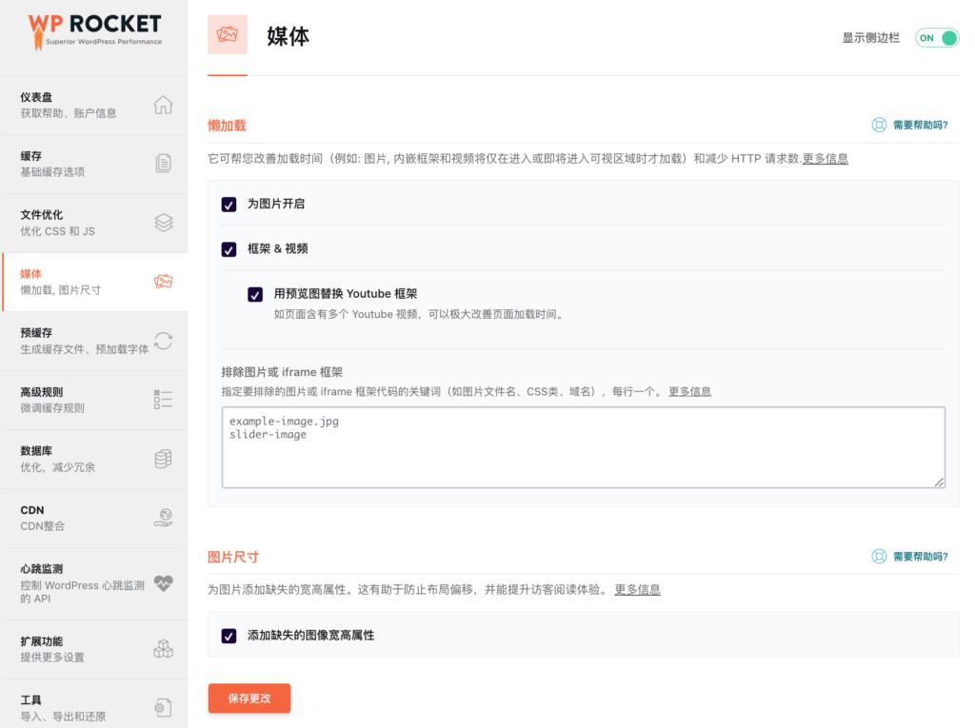This screenshot has height=728, width=975.
Task: Open the 工具 section in the sidebar
Action: (164, 706)
